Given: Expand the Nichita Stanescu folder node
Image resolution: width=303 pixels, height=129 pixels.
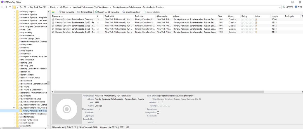Looking at the screenshot, I should pyautogui.click(x=14, y=117).
